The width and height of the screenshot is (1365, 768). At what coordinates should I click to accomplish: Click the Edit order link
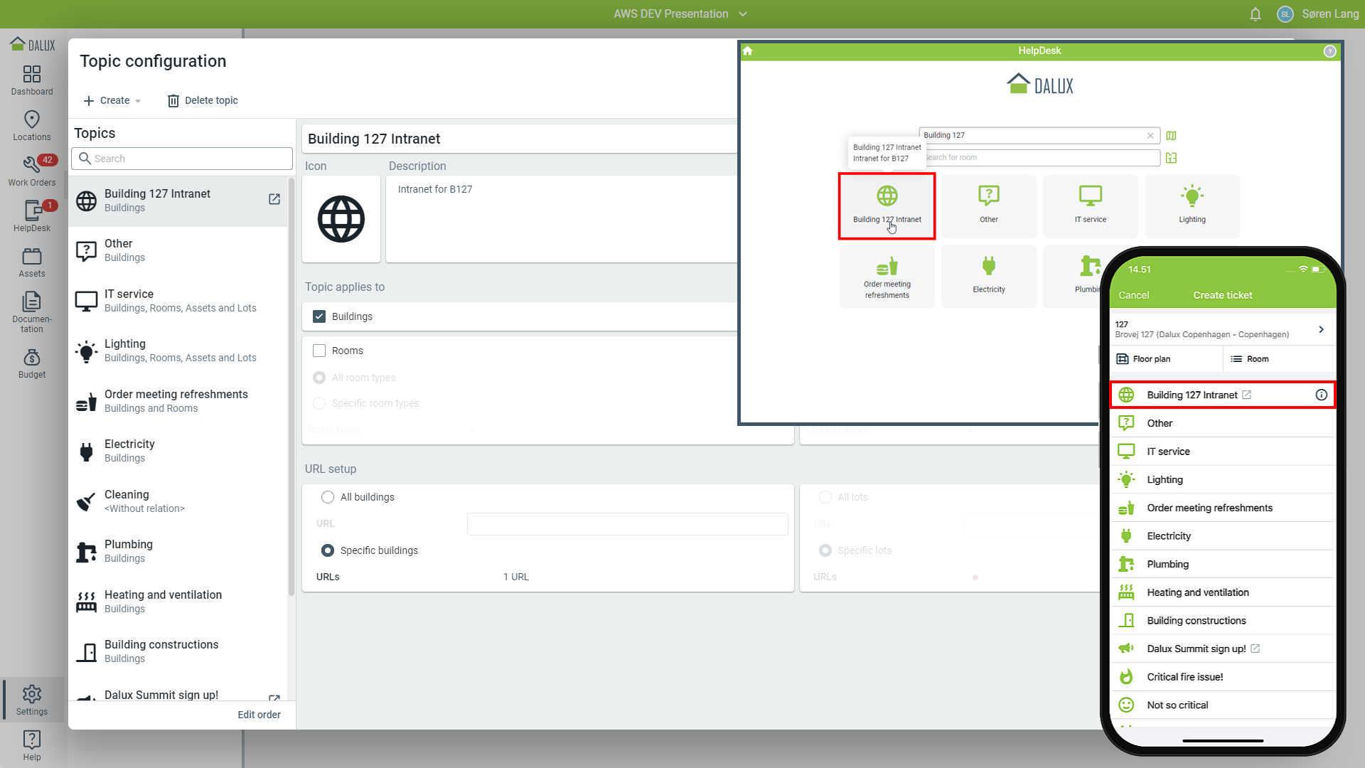point(259,715)
